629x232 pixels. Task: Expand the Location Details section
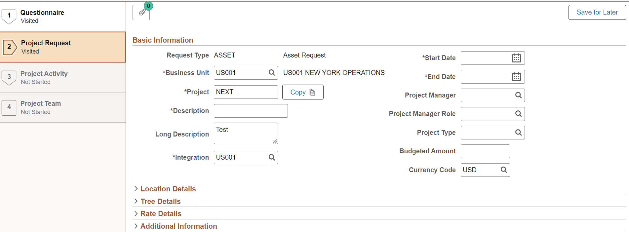168,188
